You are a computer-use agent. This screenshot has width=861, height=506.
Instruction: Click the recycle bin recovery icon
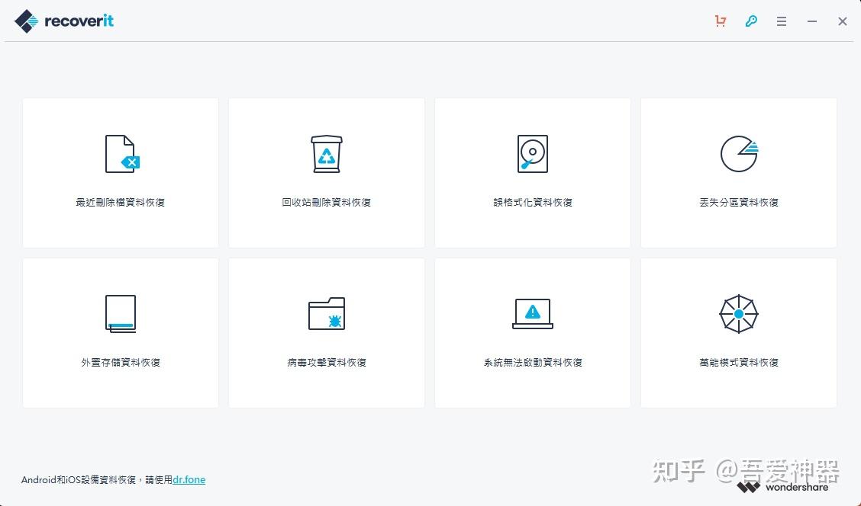[327, 154]
